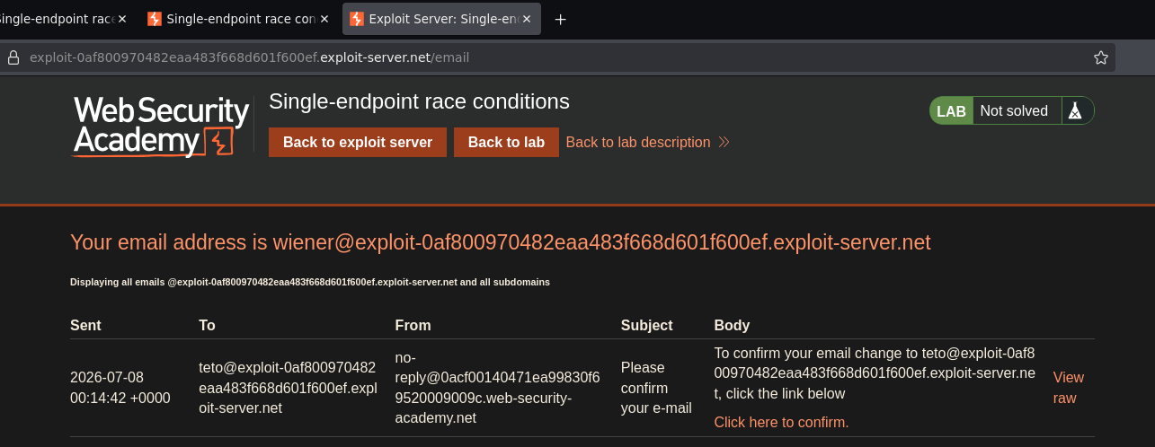Bookmark this page with the star icon
The image size is (1155, 447).
(x=1100, y=57)
